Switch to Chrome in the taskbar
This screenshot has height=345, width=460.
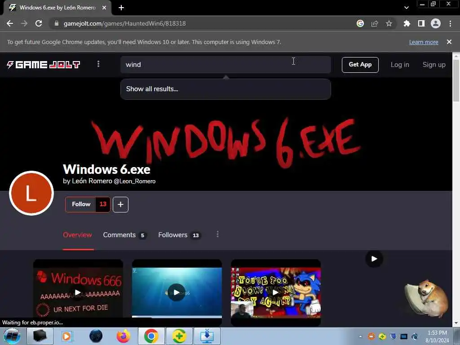(x=151, y=336)
